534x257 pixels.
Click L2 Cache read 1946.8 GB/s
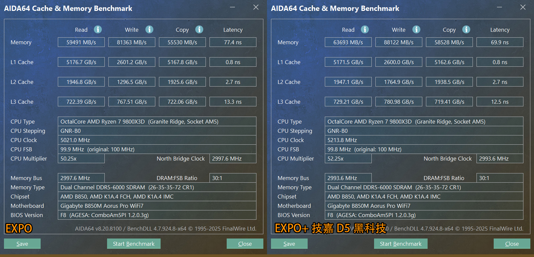pyautogui.click(x=81, y=82)
